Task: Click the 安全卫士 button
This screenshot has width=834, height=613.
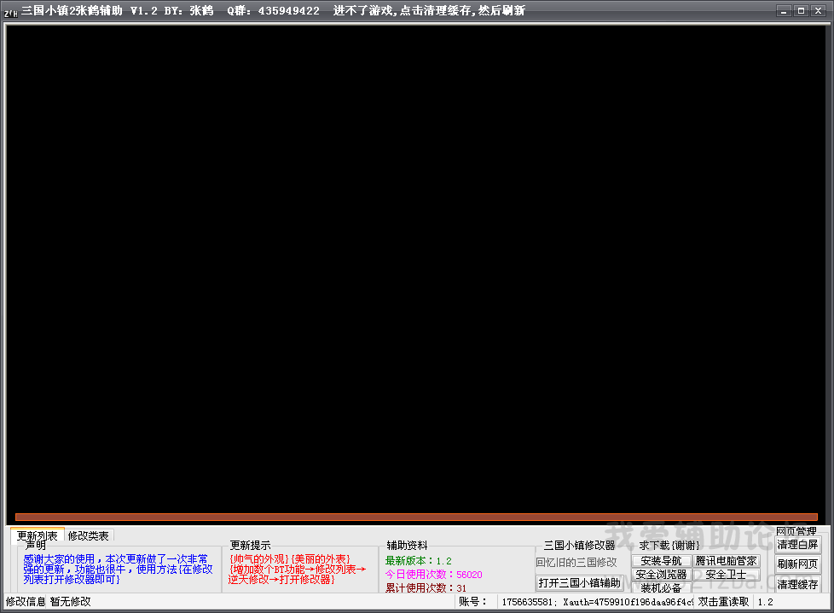Action: [x=726, y=575]
